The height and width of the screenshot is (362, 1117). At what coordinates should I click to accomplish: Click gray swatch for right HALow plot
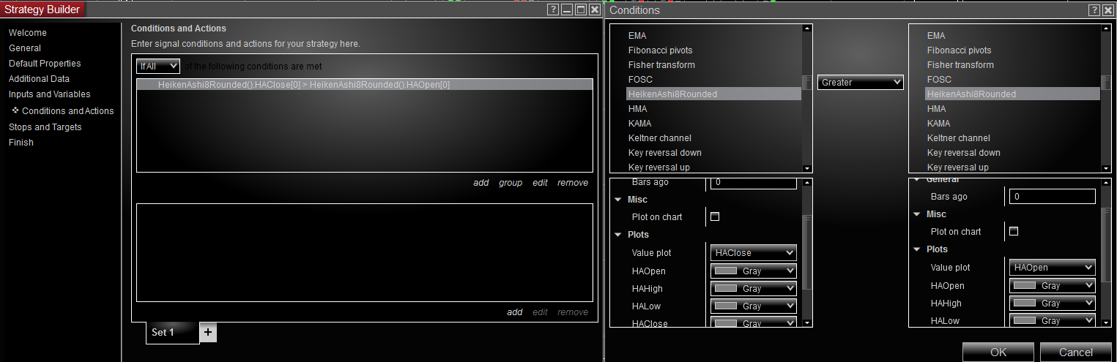[1025, 320]
